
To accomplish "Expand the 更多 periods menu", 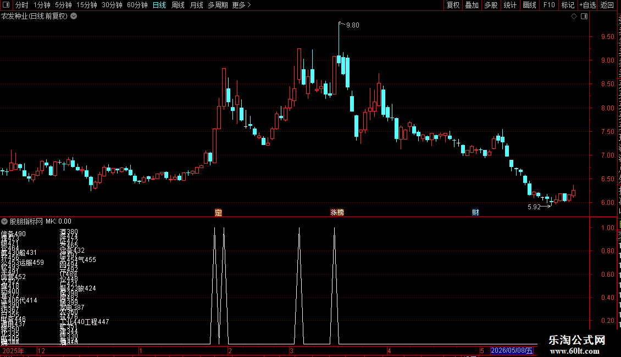I will point(242,5).
